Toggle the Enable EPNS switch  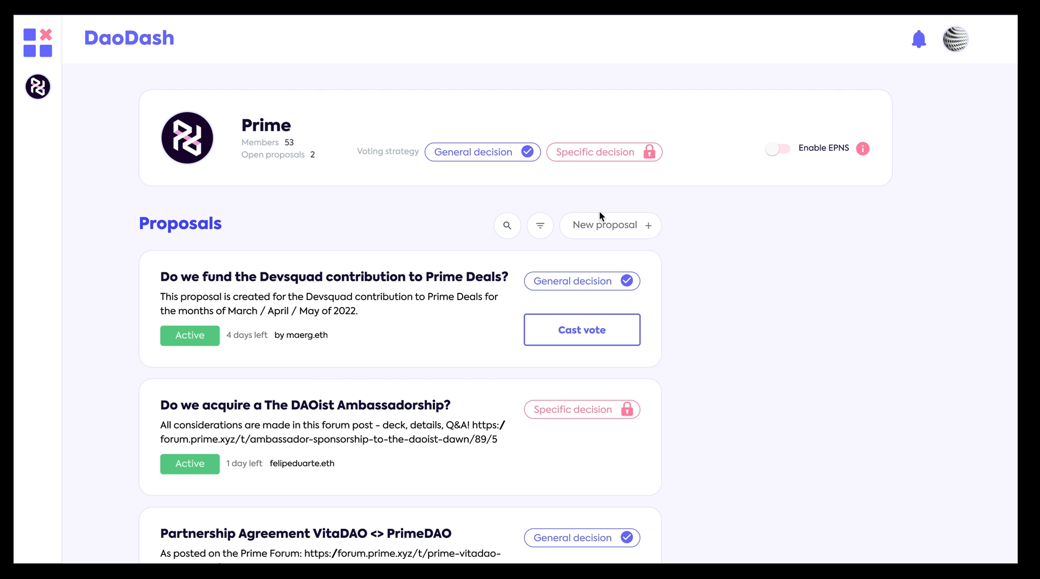[x=778, y=149]
